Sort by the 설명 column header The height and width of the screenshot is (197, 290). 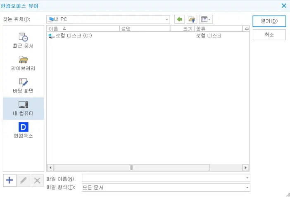[145, 29]
